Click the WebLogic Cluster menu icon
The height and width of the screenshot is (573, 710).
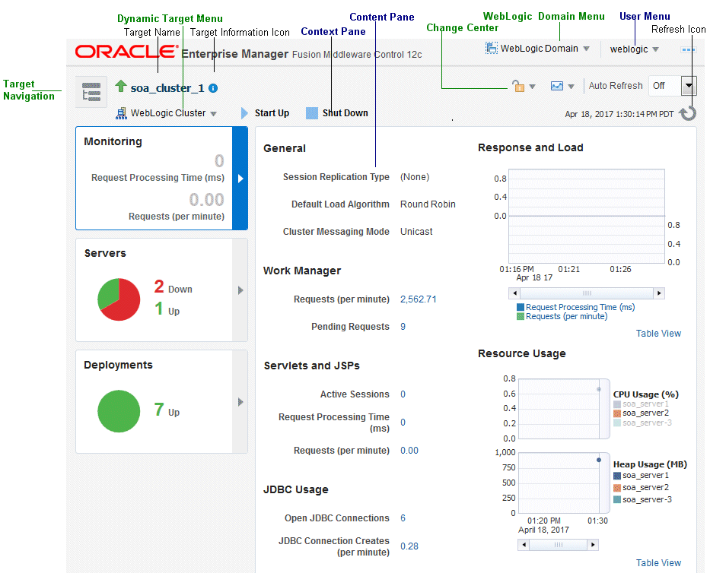coord(121,113)
